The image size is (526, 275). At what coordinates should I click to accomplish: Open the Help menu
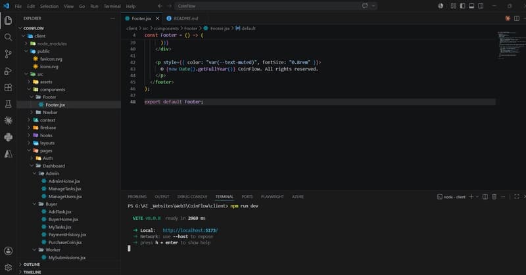[131, 6]
